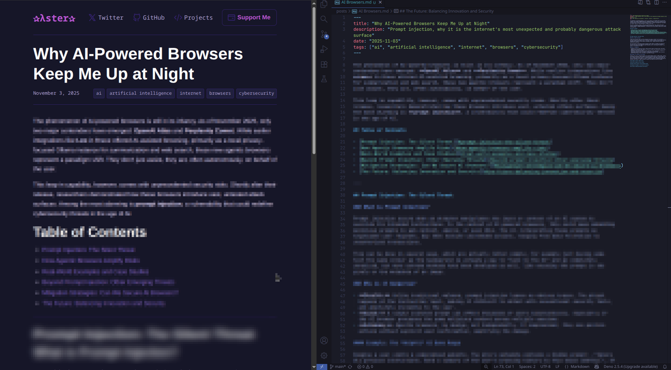Click the Table of Contents heading
671x370 pixels.
coord(90,232)
